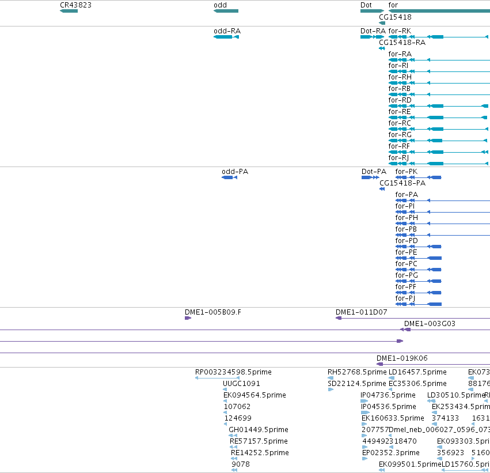
Task: Click the LD16457.5prime EST label
Action: [x=417, y=372]
